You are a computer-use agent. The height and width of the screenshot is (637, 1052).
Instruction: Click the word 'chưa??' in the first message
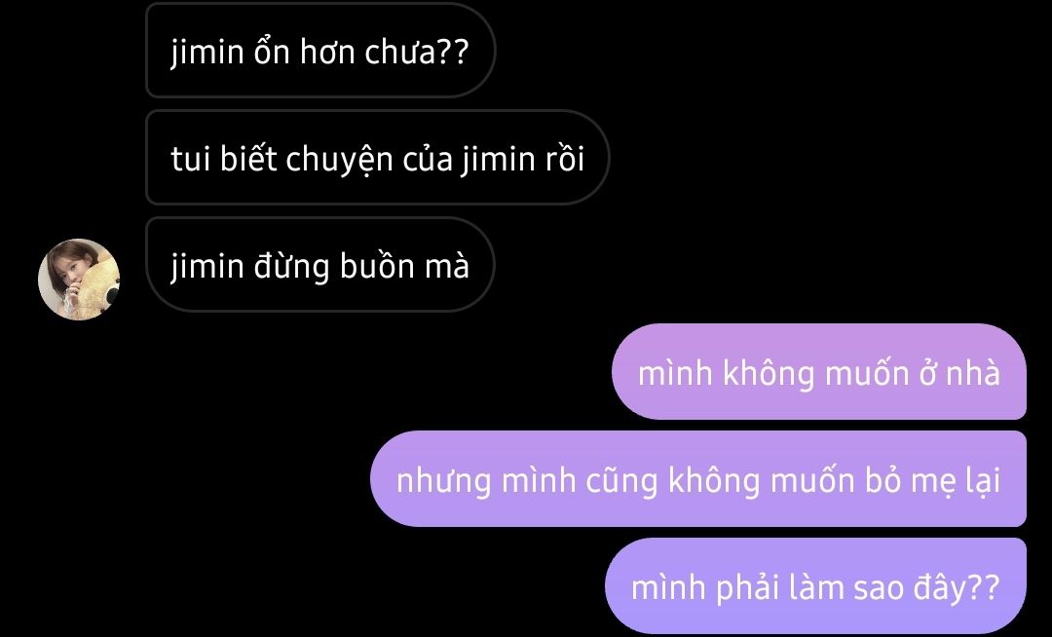coord(416,53)
